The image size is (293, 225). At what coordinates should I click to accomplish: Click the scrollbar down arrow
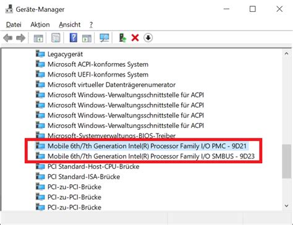tap(286, 206)
